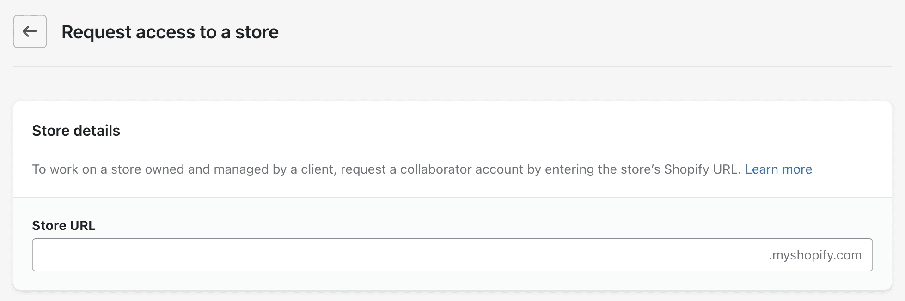Focus the Store URL text field
The width and height of the screenshot is (905, 301).
pyautogui.click(x=397, y=255)
